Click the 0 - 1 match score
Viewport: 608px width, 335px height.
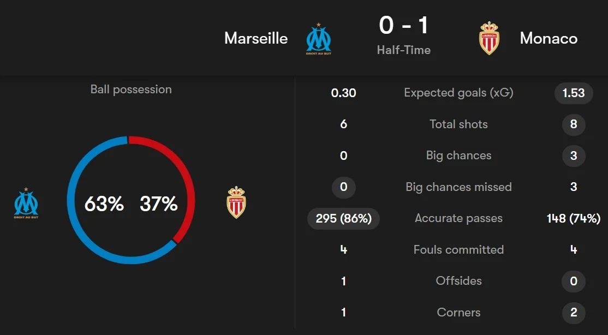(x=404, y=26)
